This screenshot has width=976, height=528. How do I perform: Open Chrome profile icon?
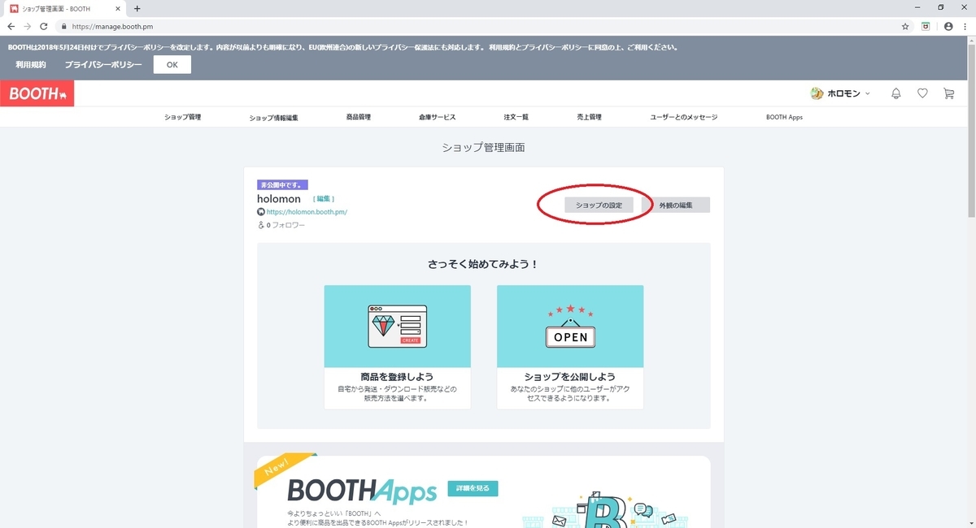948,26
